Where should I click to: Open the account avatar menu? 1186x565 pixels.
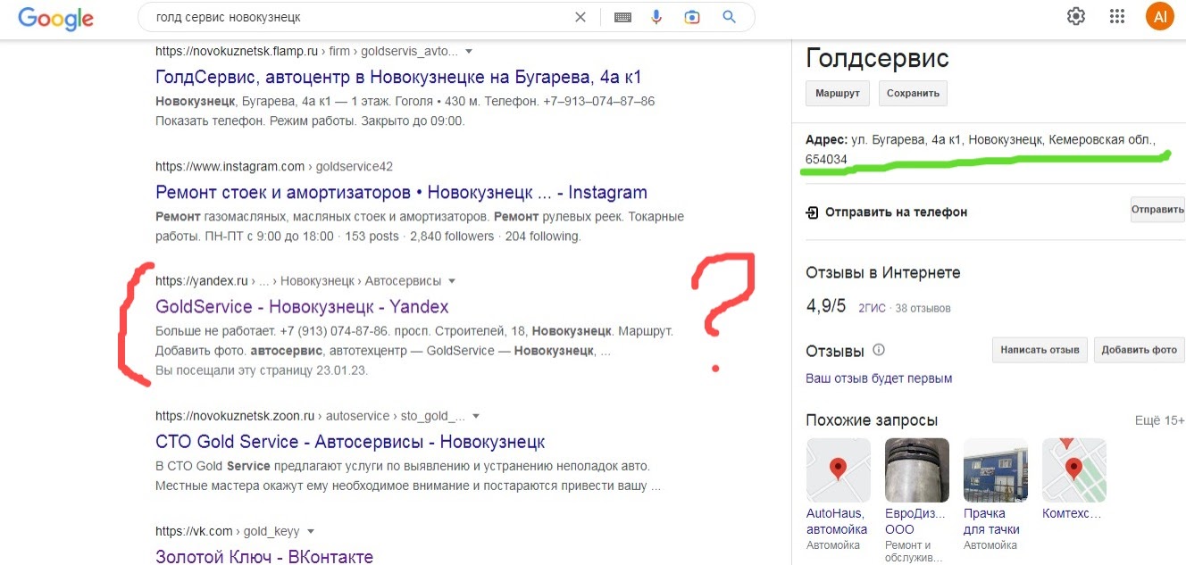(x=1160, y=16)
